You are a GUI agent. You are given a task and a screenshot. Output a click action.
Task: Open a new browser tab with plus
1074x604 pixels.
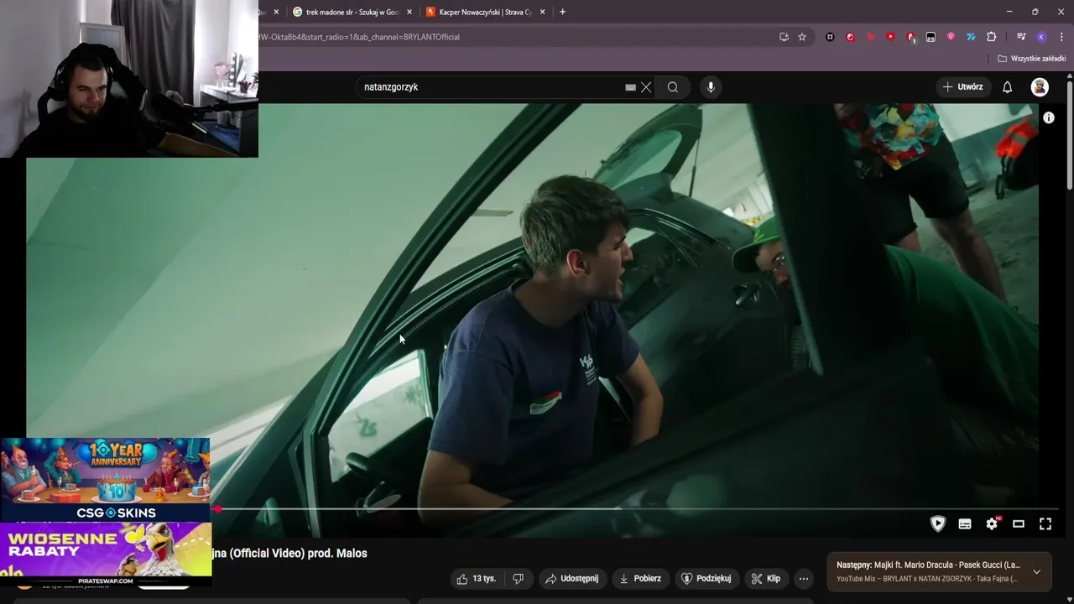click(x=562, y=12)
